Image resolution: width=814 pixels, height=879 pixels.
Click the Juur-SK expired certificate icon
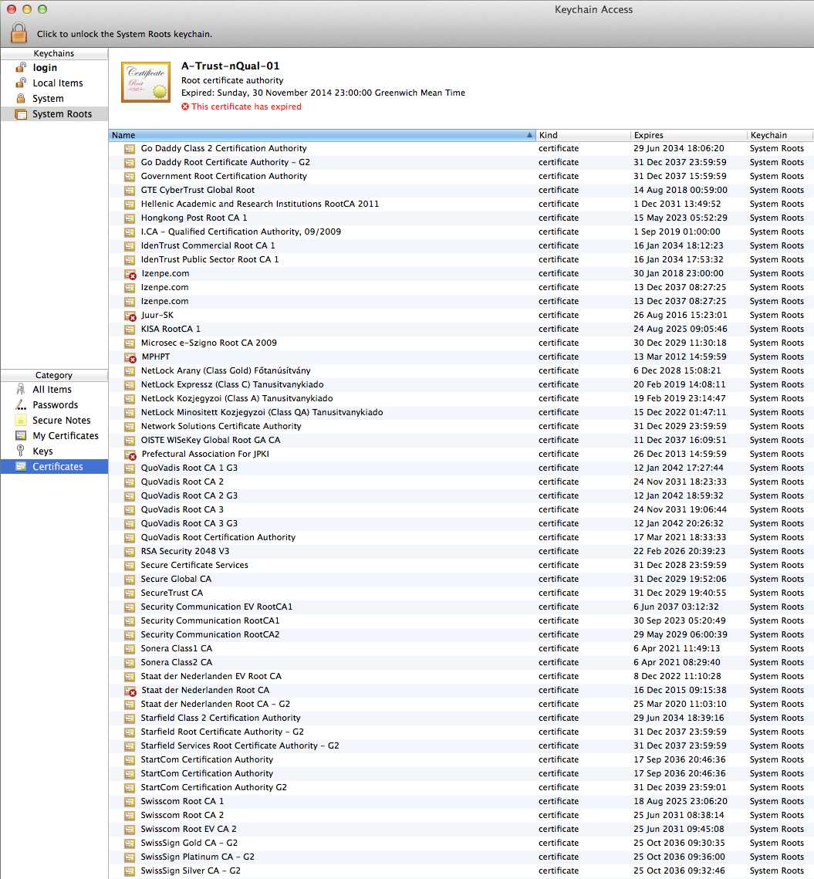(x=130, y=316)
